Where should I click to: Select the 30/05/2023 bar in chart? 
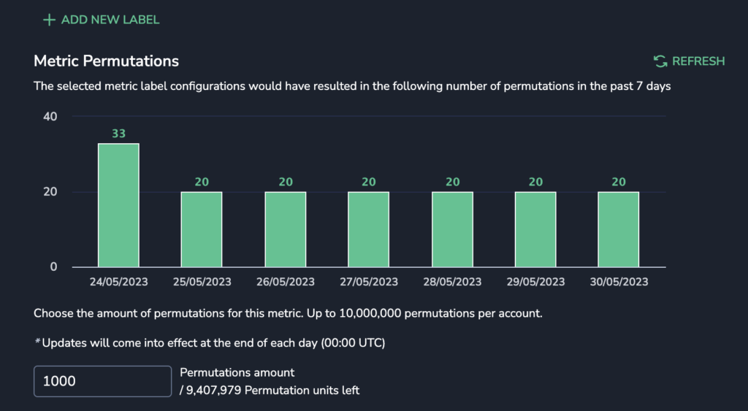tap(618, 229)
